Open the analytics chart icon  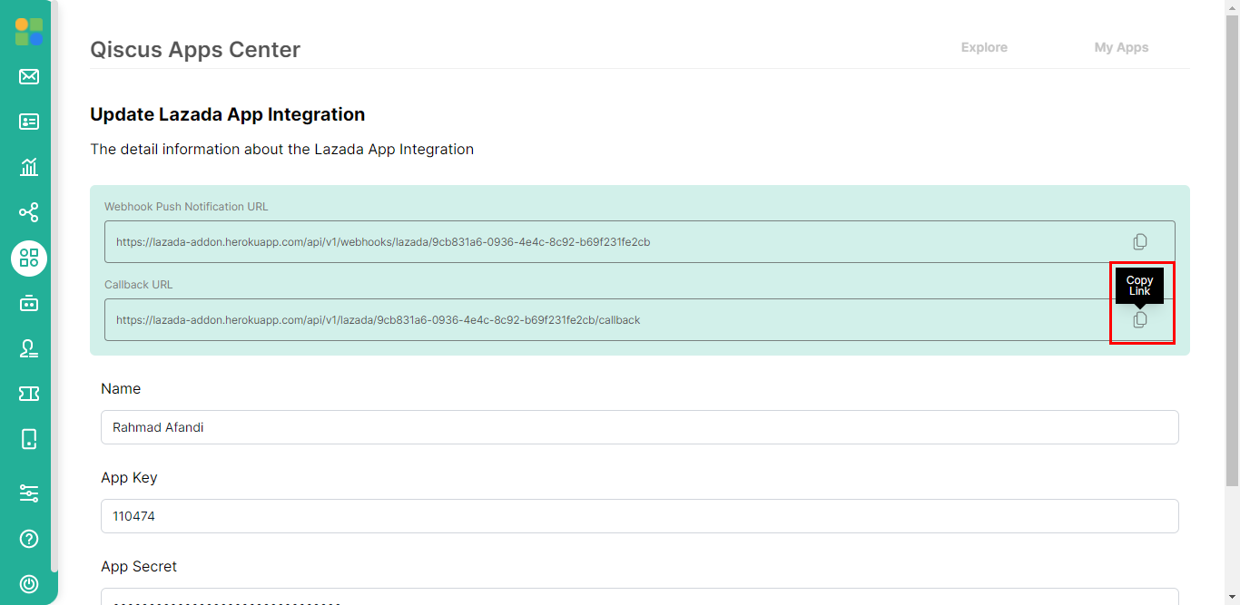point(29,167)
